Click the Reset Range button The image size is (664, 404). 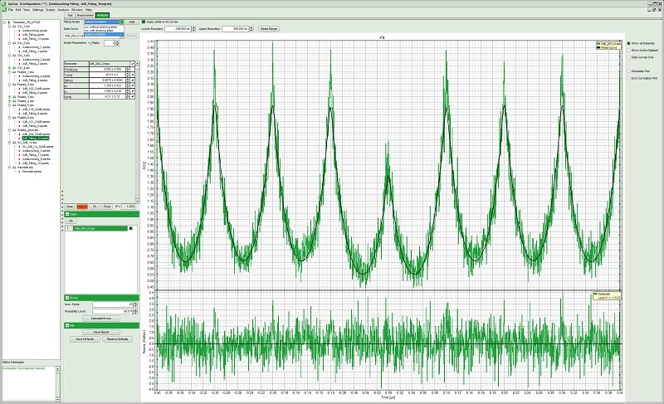coord(270,29)
